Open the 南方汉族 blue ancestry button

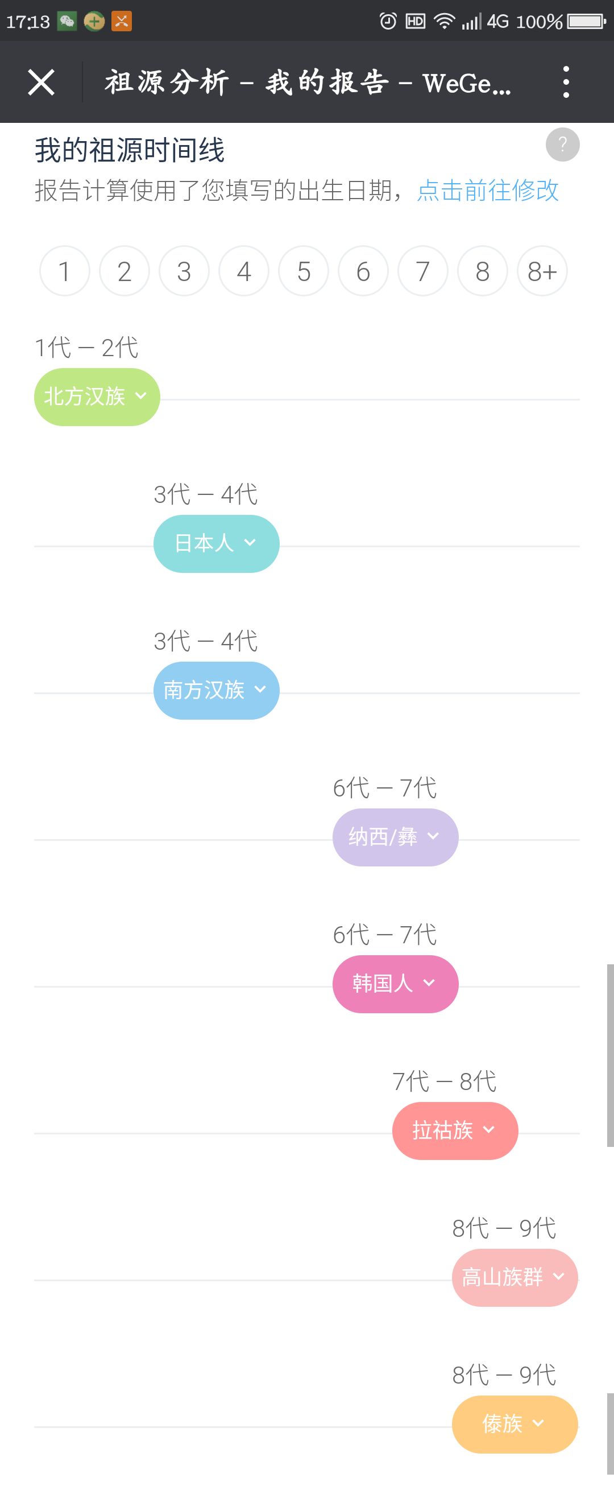click(x=216, y=691)
